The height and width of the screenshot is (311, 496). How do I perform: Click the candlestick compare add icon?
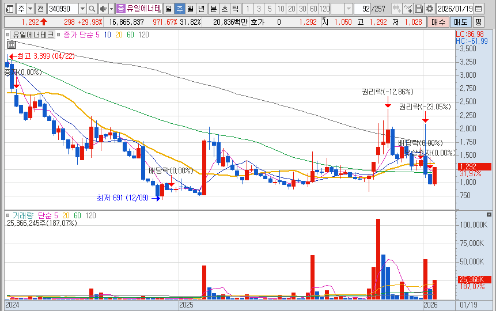coord(396,9)
